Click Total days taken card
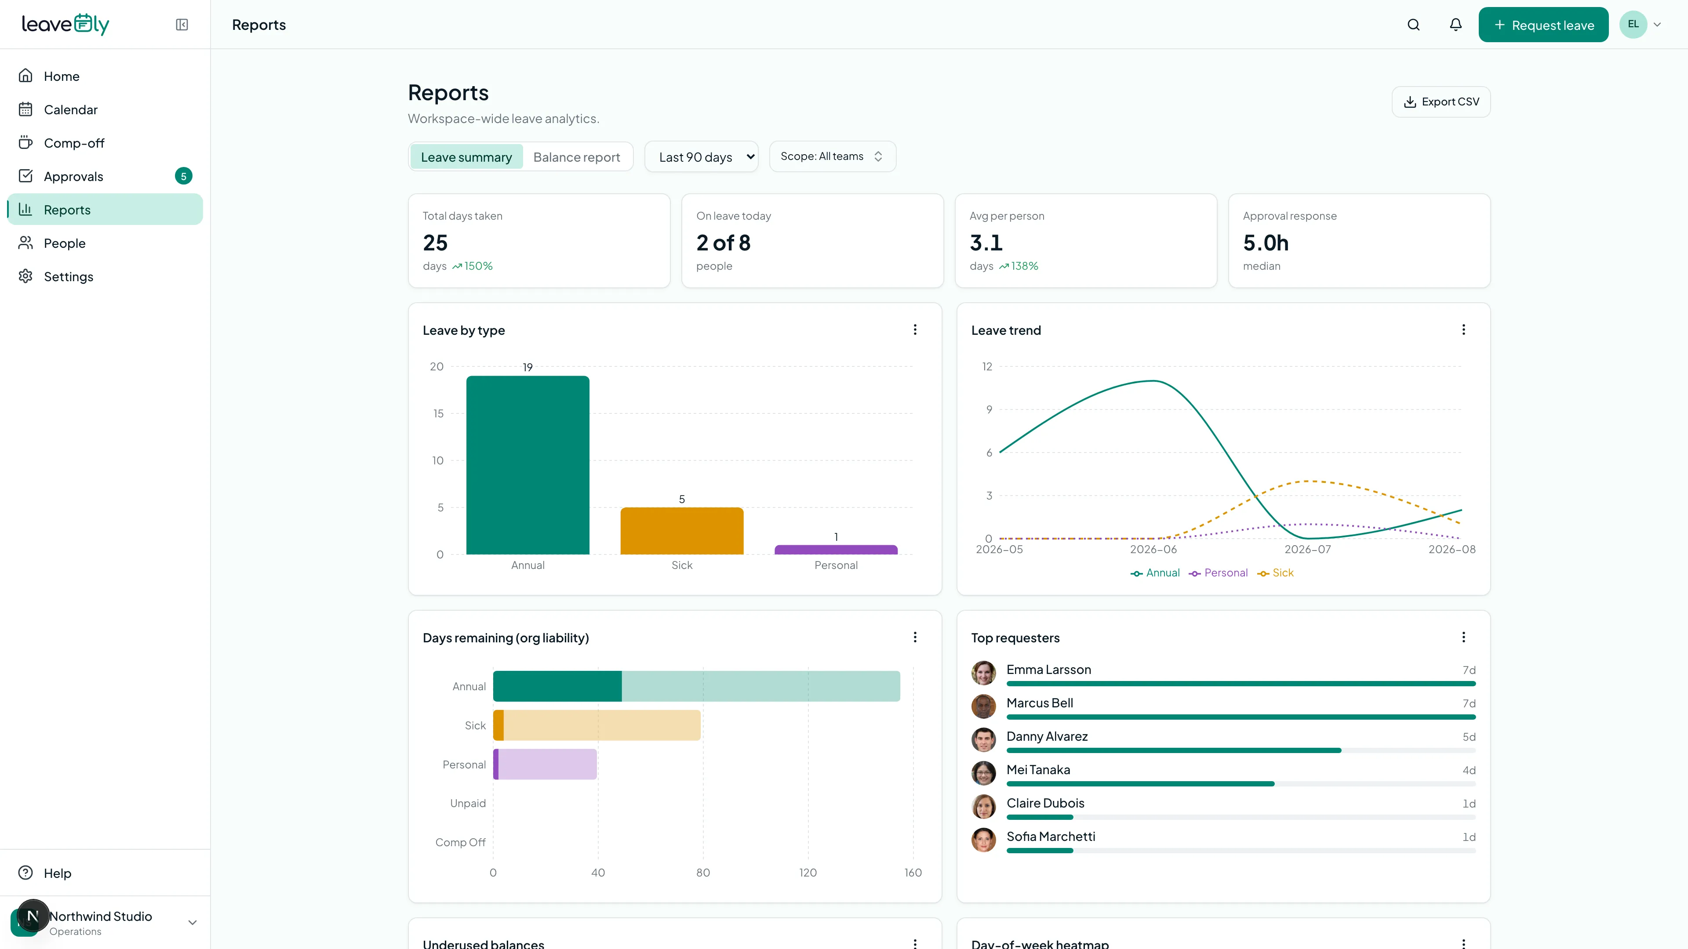The width and height of the screenshot is (1688, 949). click(538, 240)
